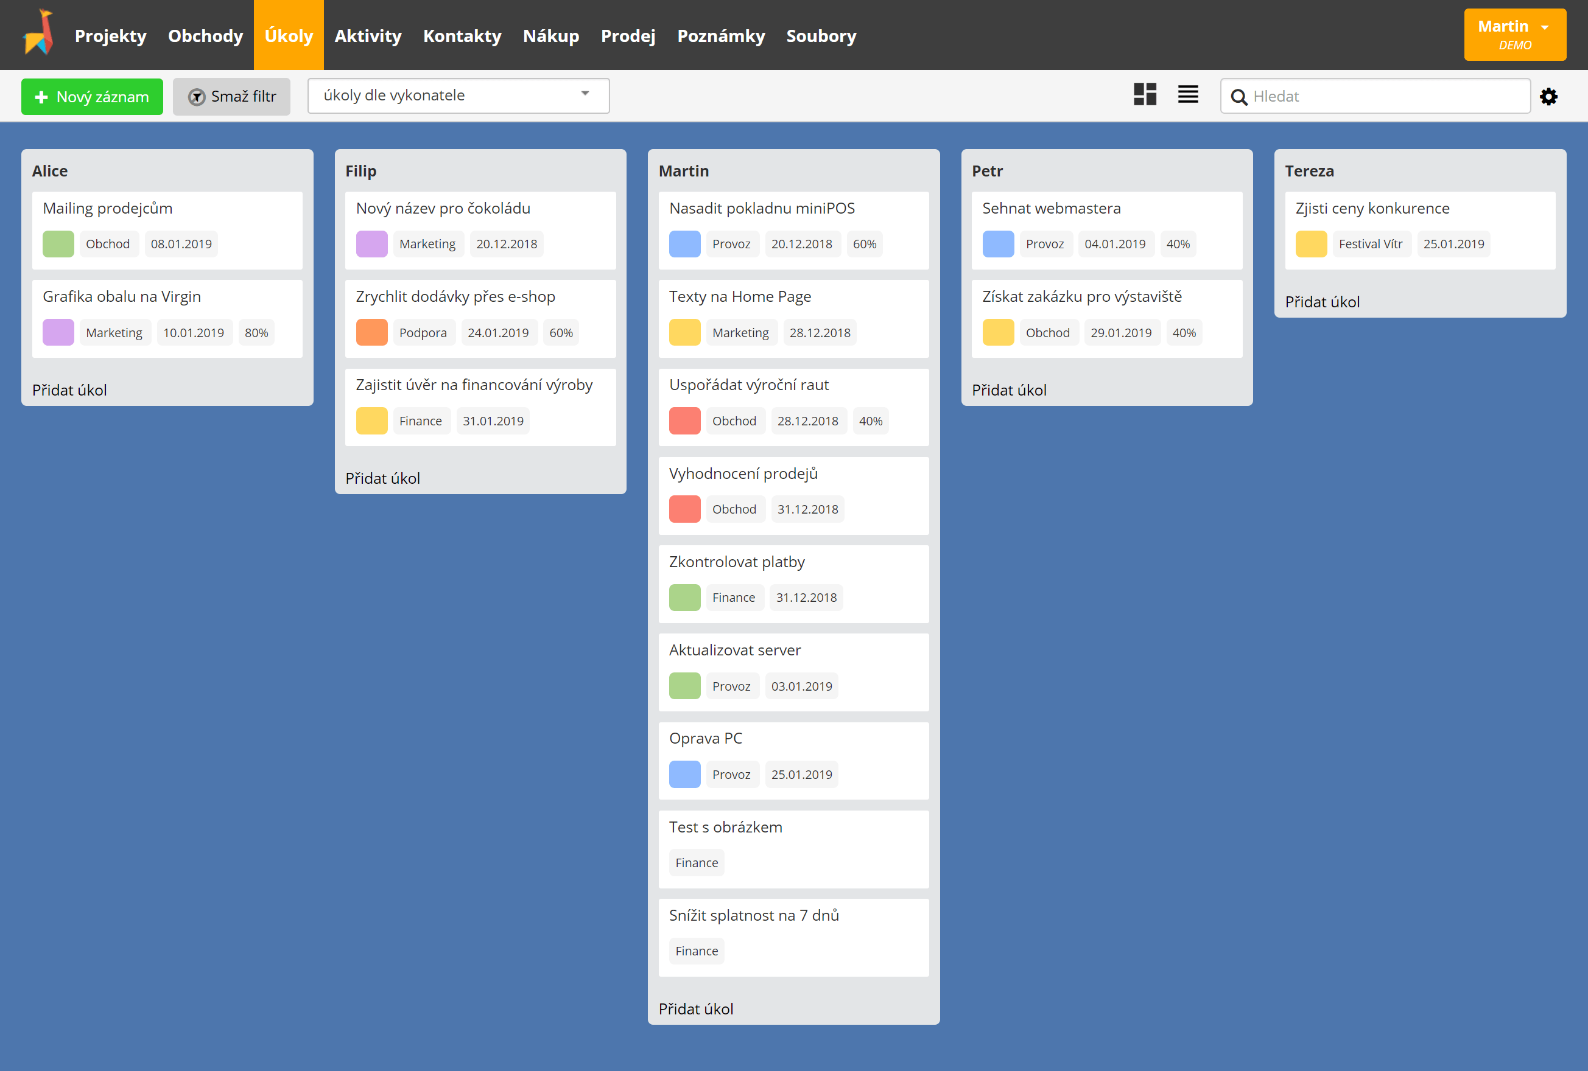
Task: Open 'úkoly dle vykonatele' view dropdown
Action: click(458, 96)
